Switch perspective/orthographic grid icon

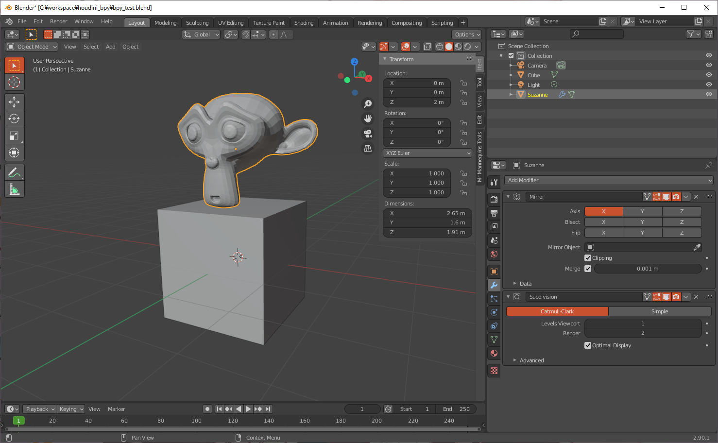(368, 148)
